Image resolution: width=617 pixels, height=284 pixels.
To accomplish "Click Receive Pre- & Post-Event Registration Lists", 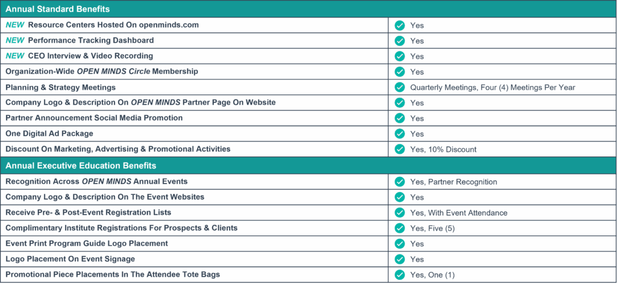I will point(89,212).
